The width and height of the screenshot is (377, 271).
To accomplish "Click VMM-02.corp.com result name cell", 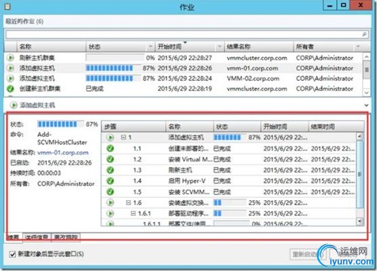I will 253,78.
